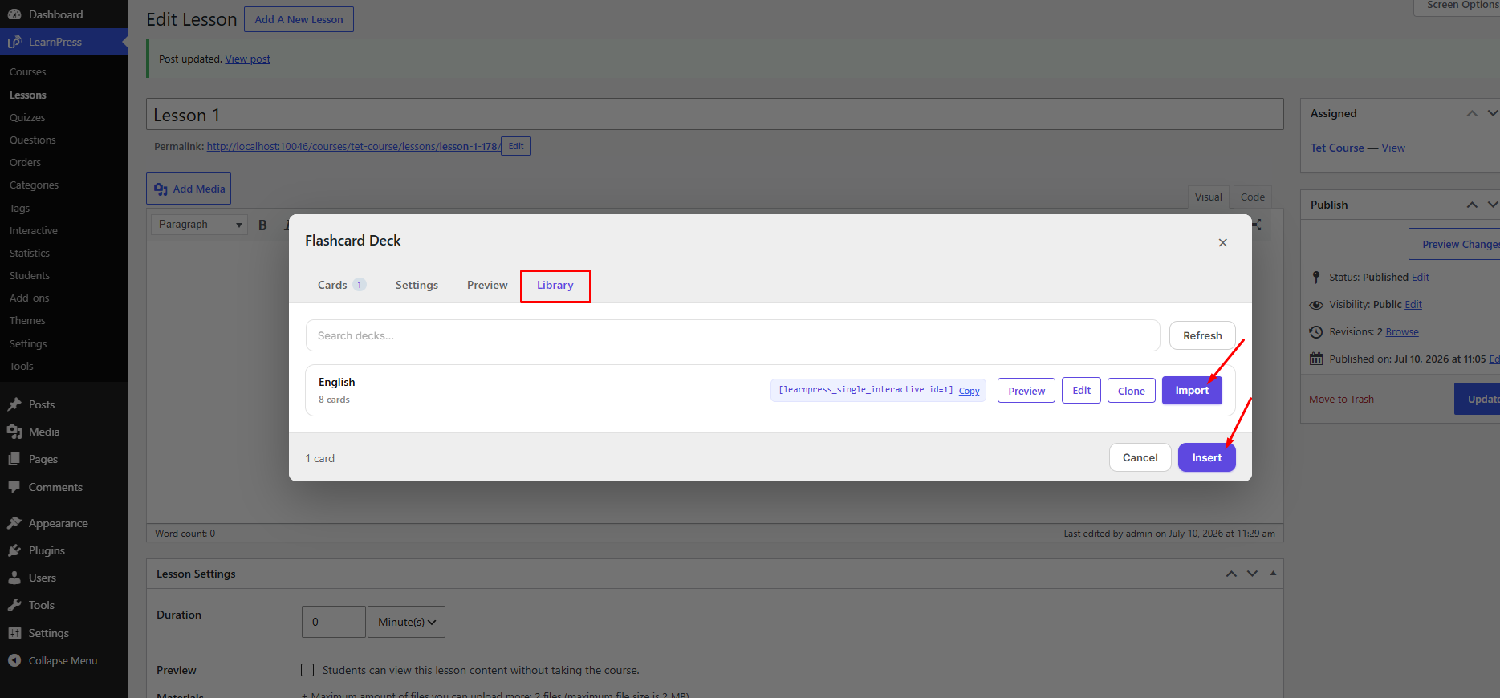Enable student preview checkbox for lesson
This screenshot has height=698, width=1500.
point(307,670)
